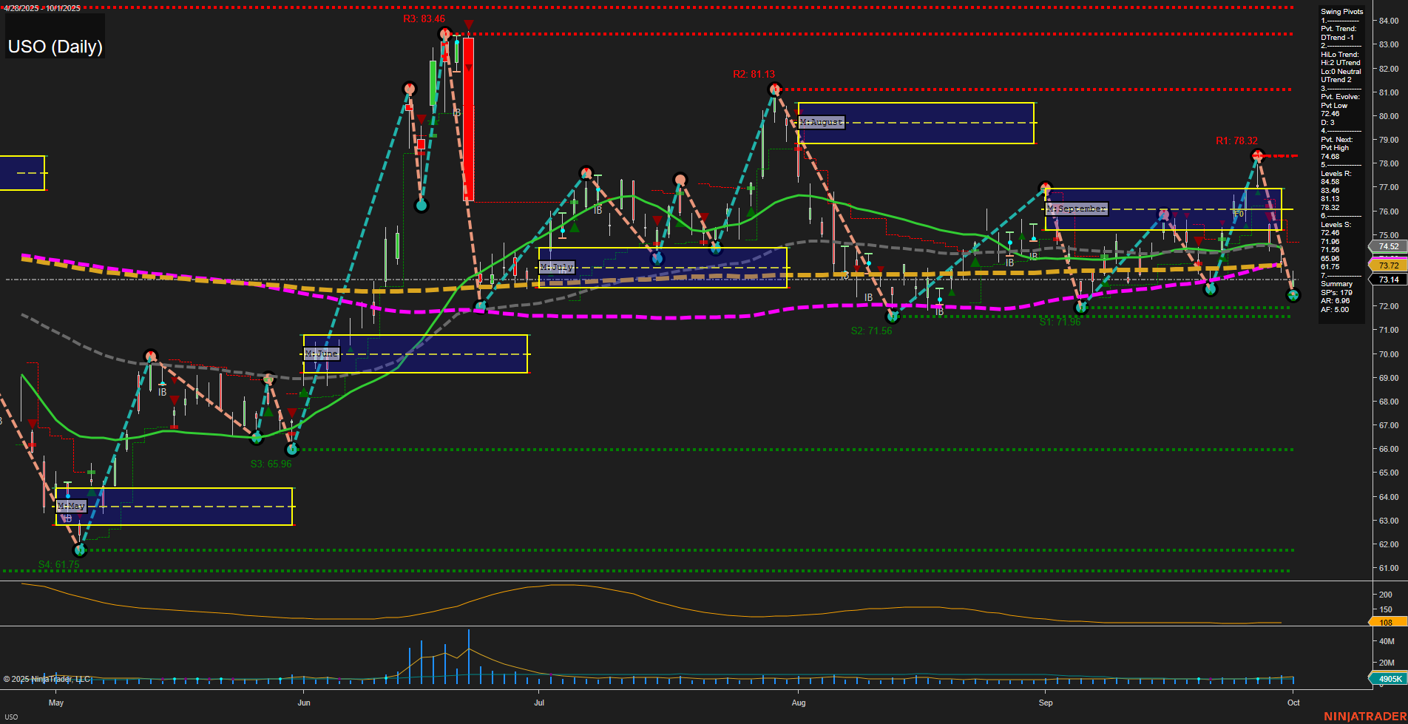Image resolution: width=1408 pixels, height=724 pixels.
Task: Click the orange 73.72 price marker on the axis
Action: [1388, 264]
